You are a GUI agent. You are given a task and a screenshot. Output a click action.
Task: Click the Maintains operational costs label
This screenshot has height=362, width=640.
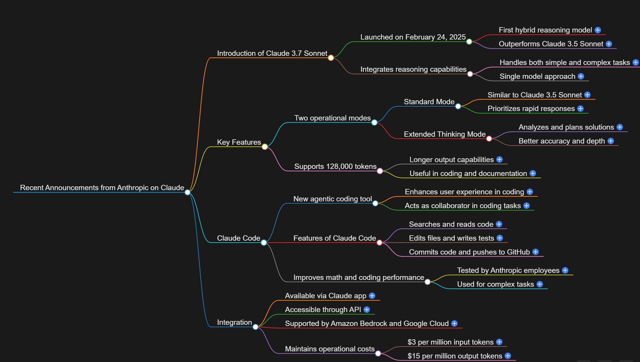click(330, 349)
